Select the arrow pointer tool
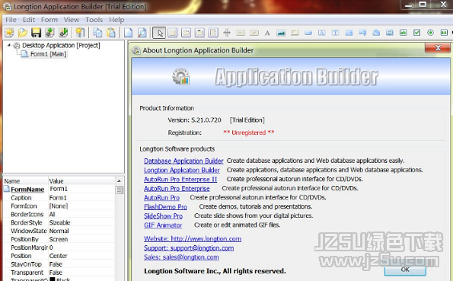The height and width of the screenshot is (281, 453). 159,33
